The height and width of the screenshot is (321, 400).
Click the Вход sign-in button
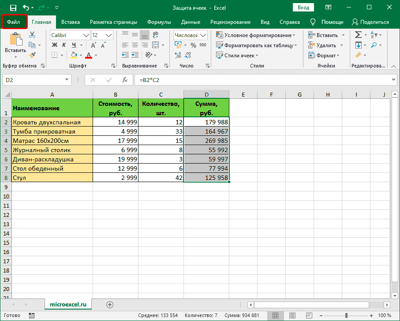click(x=303, y=7)
